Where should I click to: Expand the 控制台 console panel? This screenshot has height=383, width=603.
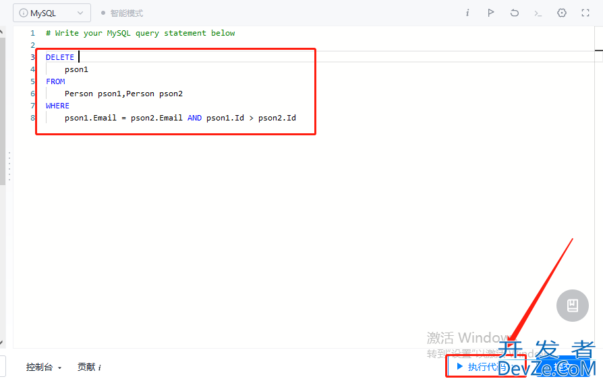[x=43, y=368]
